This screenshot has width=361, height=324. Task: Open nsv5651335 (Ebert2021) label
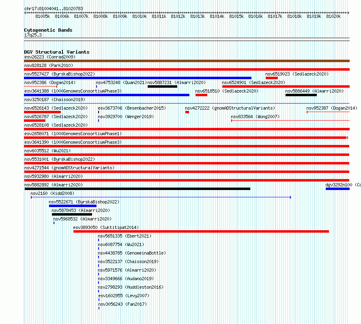click(125, 236)
